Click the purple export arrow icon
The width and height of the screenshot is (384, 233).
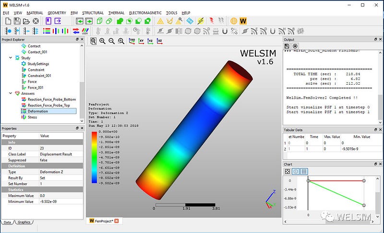point(58,21)
